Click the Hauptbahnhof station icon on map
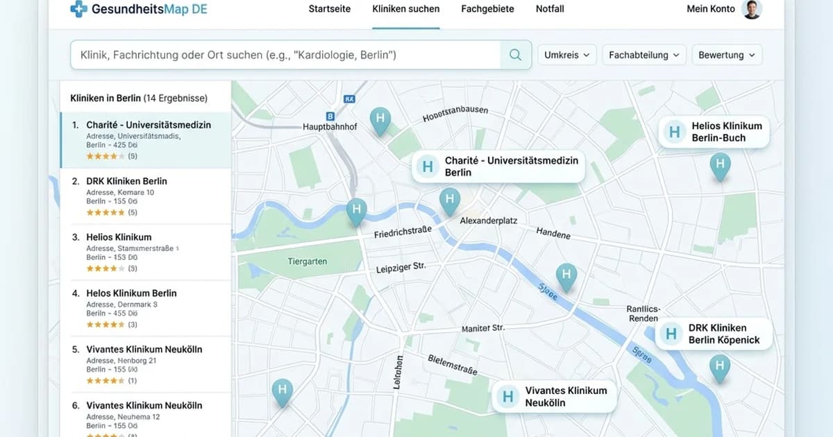The width and height of the screenshot is (833, 437). pyautogui.click(x=330, y=117)
